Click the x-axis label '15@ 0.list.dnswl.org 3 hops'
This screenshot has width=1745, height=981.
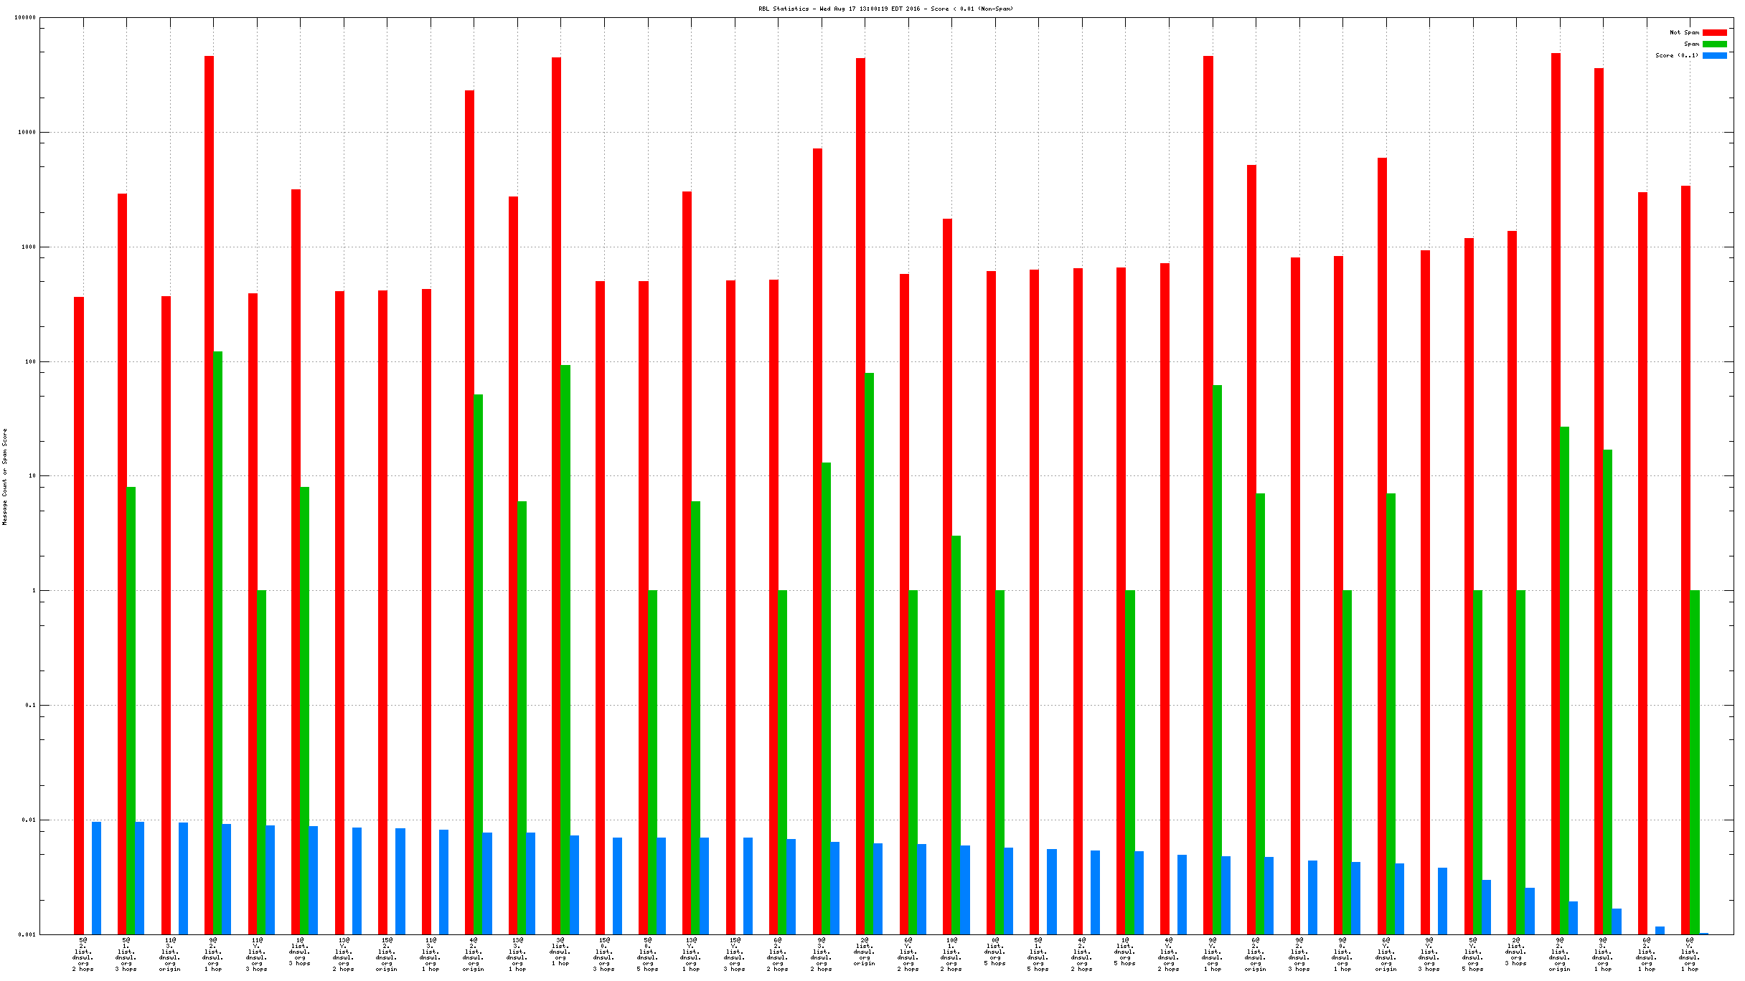pos(604,954)
